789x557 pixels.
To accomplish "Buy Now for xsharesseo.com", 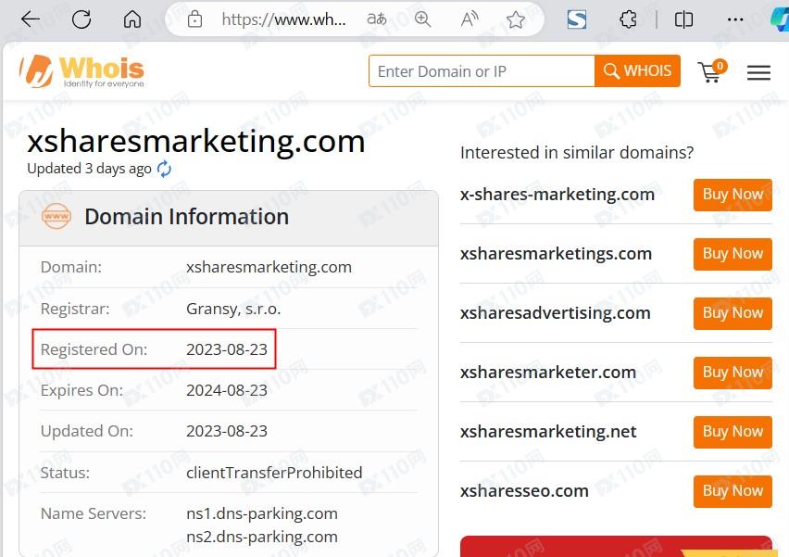I will 733,491.
